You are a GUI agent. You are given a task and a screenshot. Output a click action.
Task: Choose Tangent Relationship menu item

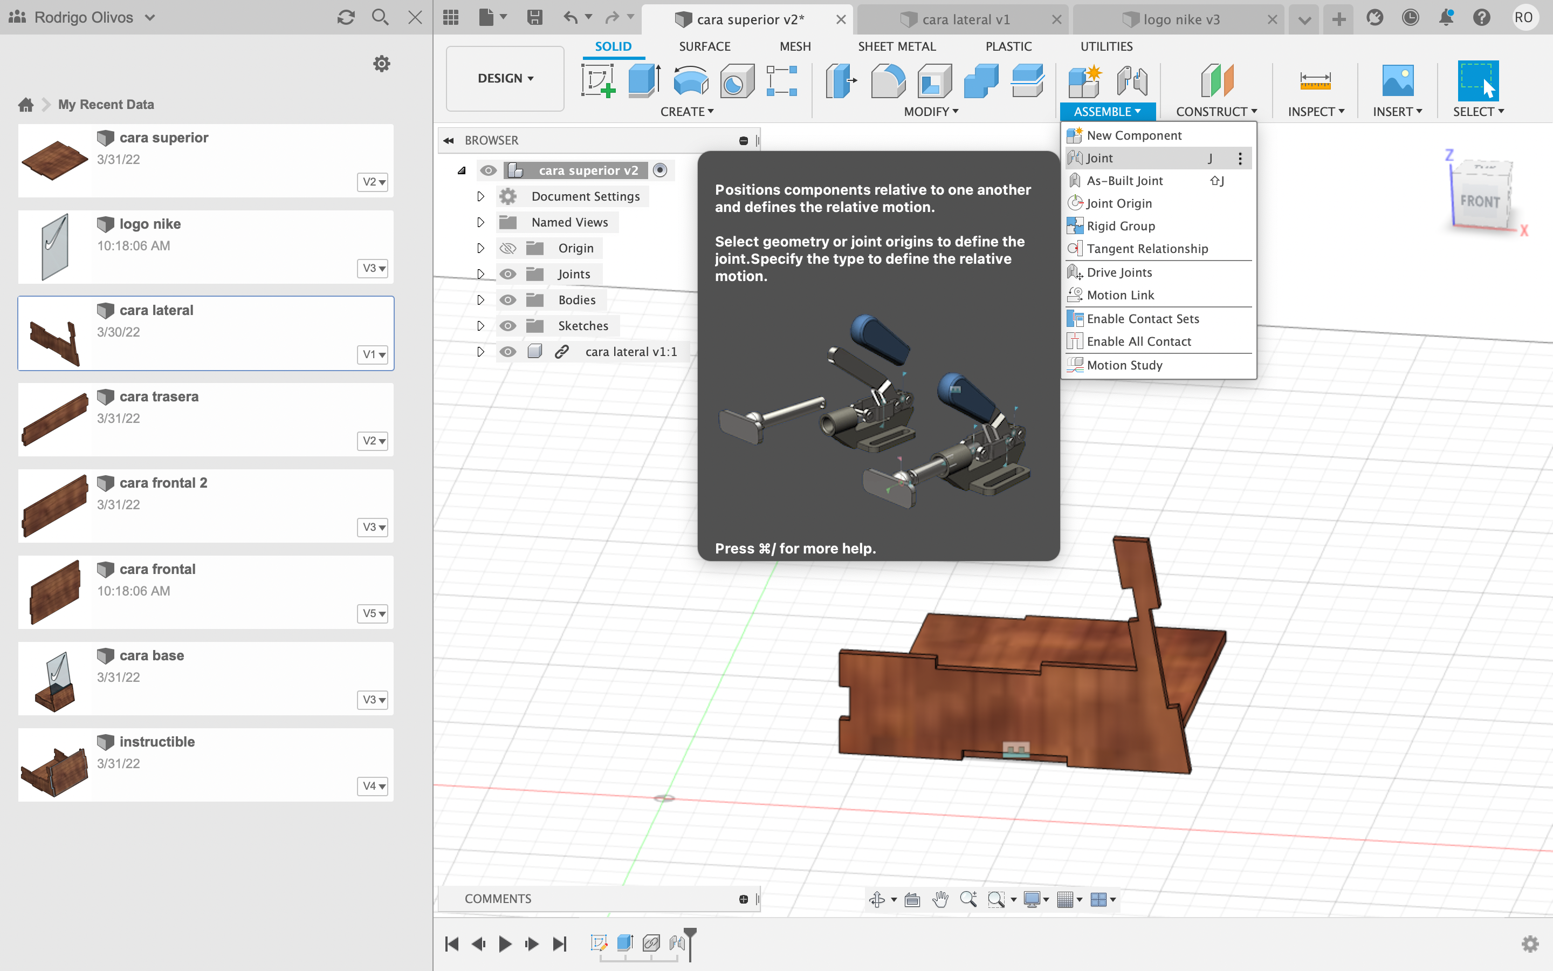pyautogui.click(x=1158, y=249)
